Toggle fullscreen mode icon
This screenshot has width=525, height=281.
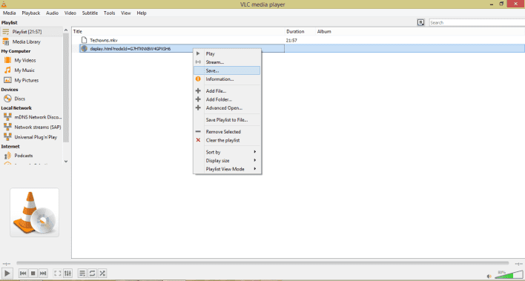tap(58, 274)
